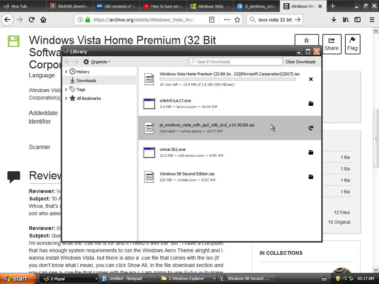This screenshot has height=284, width=379.
Task: Expand the All Bookmarks tree node
Action: (66, 98)
